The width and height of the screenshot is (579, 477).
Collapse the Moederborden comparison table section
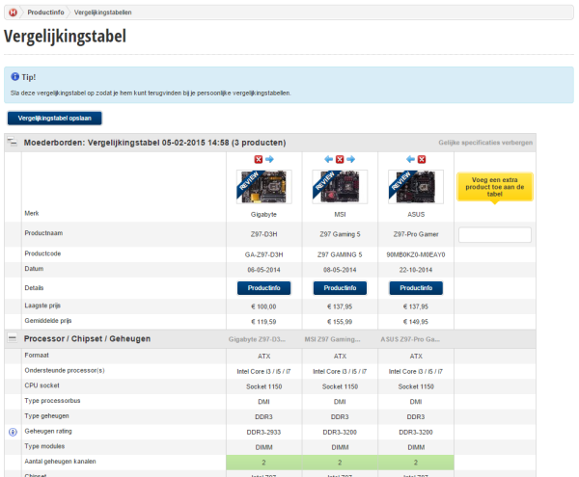pyautogui.click(x=13, y=142)
